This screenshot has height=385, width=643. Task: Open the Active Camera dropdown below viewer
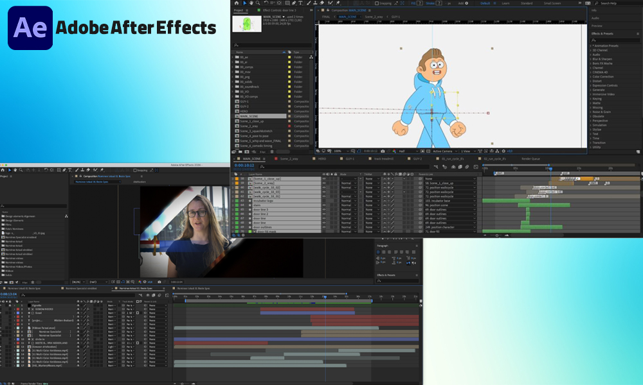[x=444, y=151]
